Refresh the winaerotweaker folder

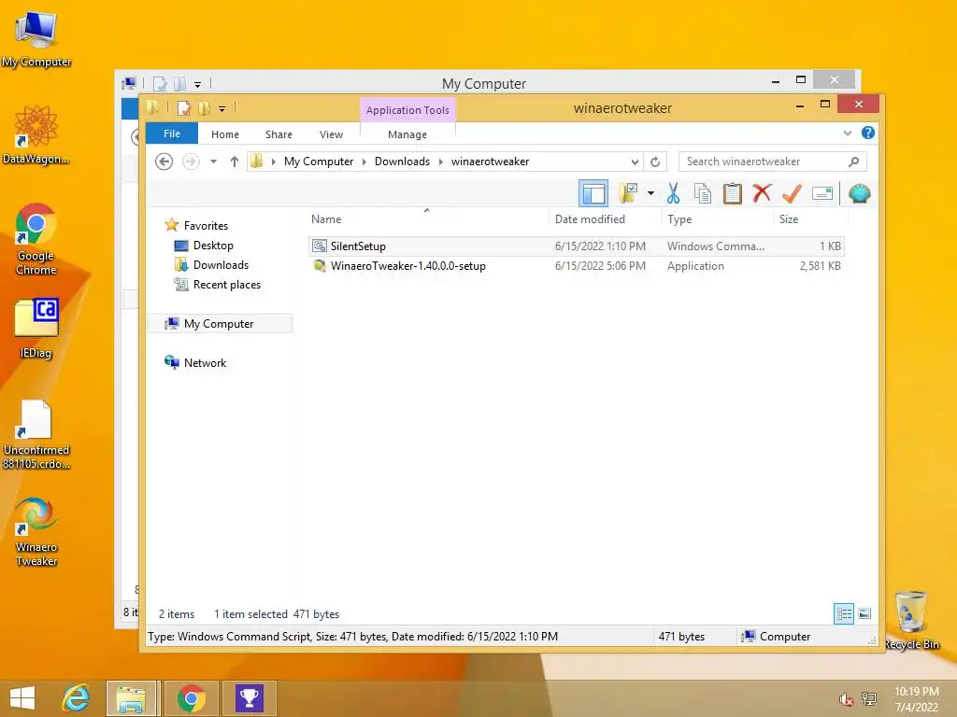tap(655, 162)
